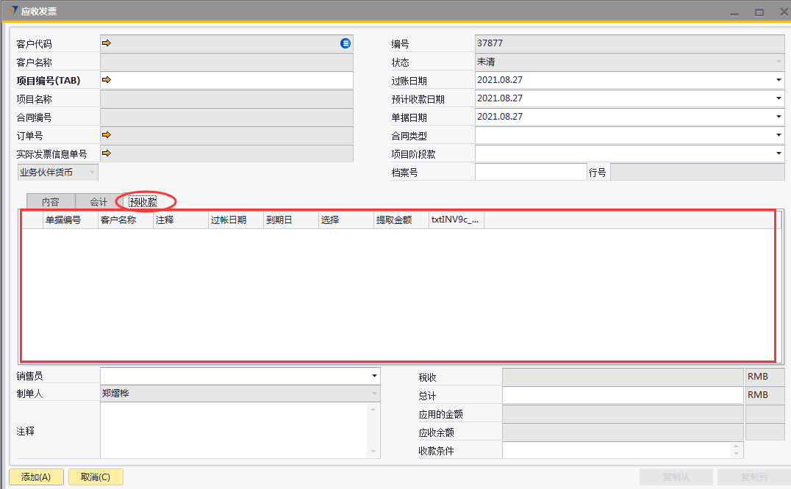Open the project stage payment dropdown
The height and width of the screenshot is (489, 791).
[779, 153]
